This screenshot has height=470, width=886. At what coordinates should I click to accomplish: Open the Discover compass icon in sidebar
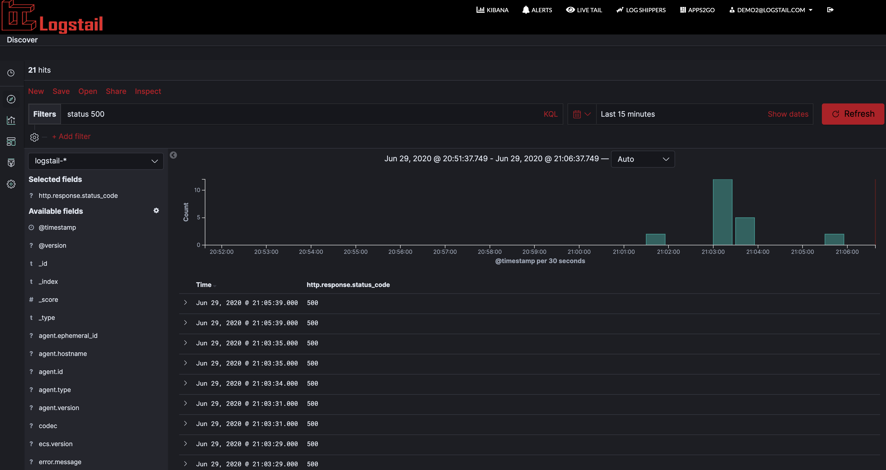pyautogui.click(x=11, y=99)
